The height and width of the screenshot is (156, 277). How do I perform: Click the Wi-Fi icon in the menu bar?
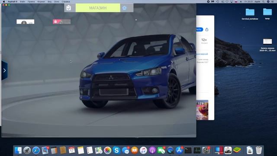pyautogui.click(x=227, y=2)
